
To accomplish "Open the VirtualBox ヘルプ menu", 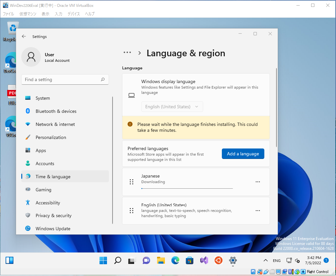I will pyautogui.click(x=90, y=14).
